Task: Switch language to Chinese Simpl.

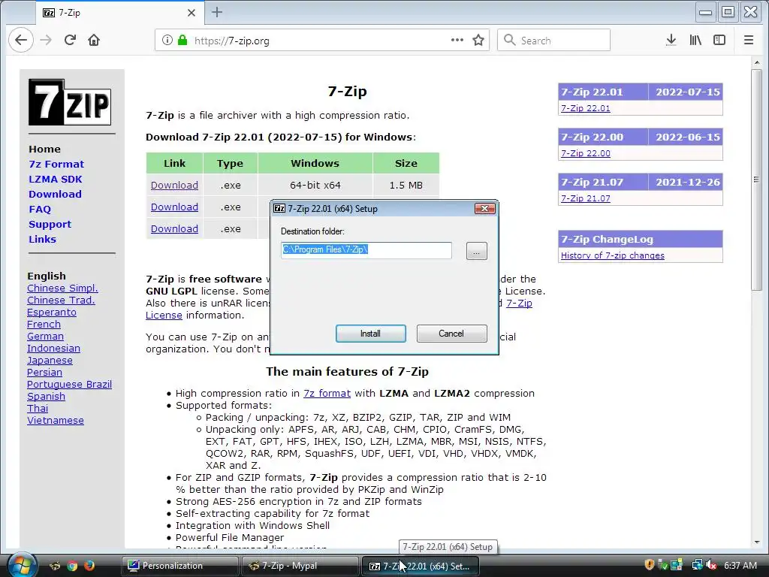Action: coord(62,288)
